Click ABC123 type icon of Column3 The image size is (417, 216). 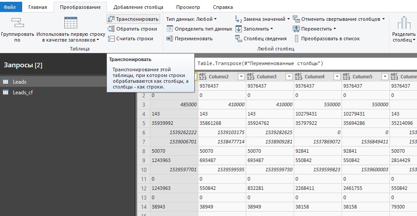click(251, 77)
